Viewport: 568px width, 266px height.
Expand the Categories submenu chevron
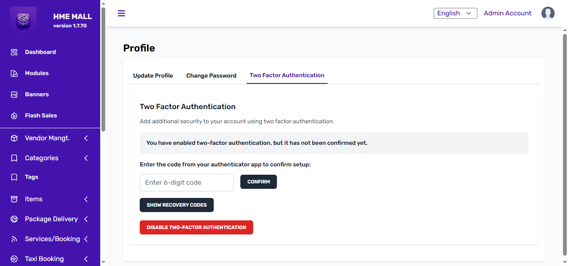(x=86, y=158)
